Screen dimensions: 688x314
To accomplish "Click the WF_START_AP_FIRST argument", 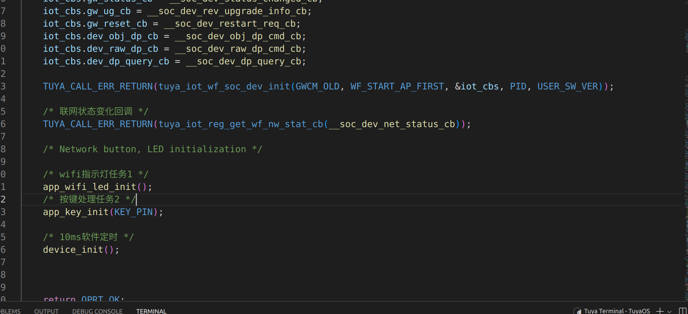I will [397, 86].
